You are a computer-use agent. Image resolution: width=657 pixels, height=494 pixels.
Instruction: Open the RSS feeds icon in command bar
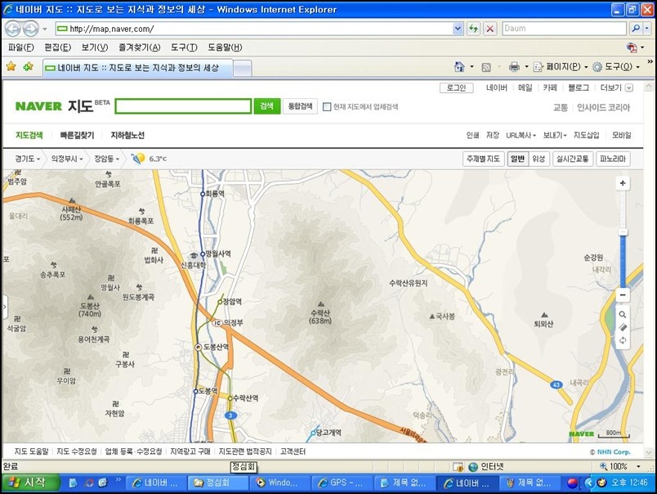(x=486, y=67)
